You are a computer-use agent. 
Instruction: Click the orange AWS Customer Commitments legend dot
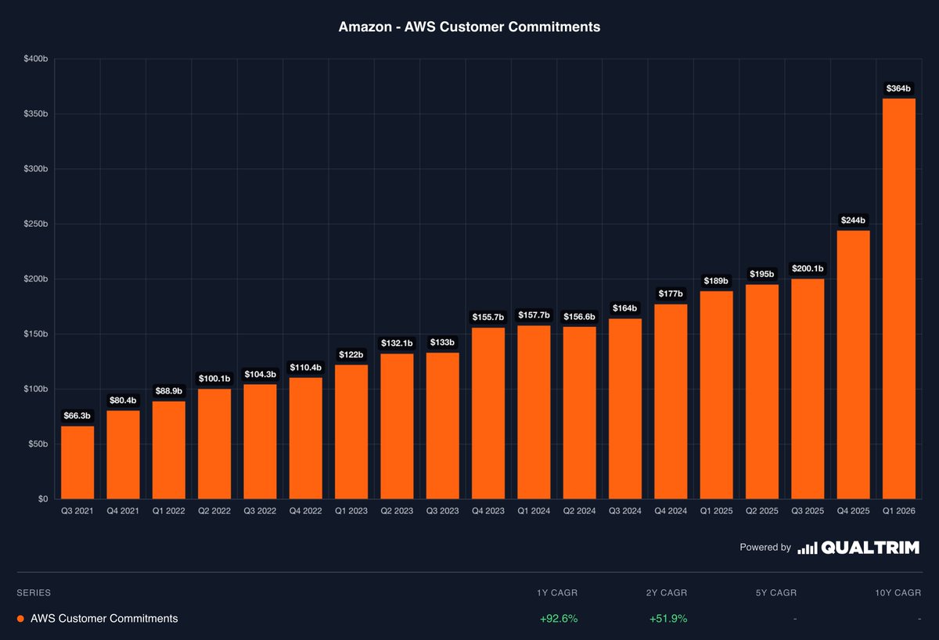pos(20,619)
